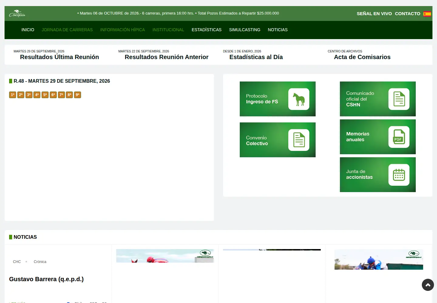Select race 2ª badge
437x303 pixels.
click(21, 95)
